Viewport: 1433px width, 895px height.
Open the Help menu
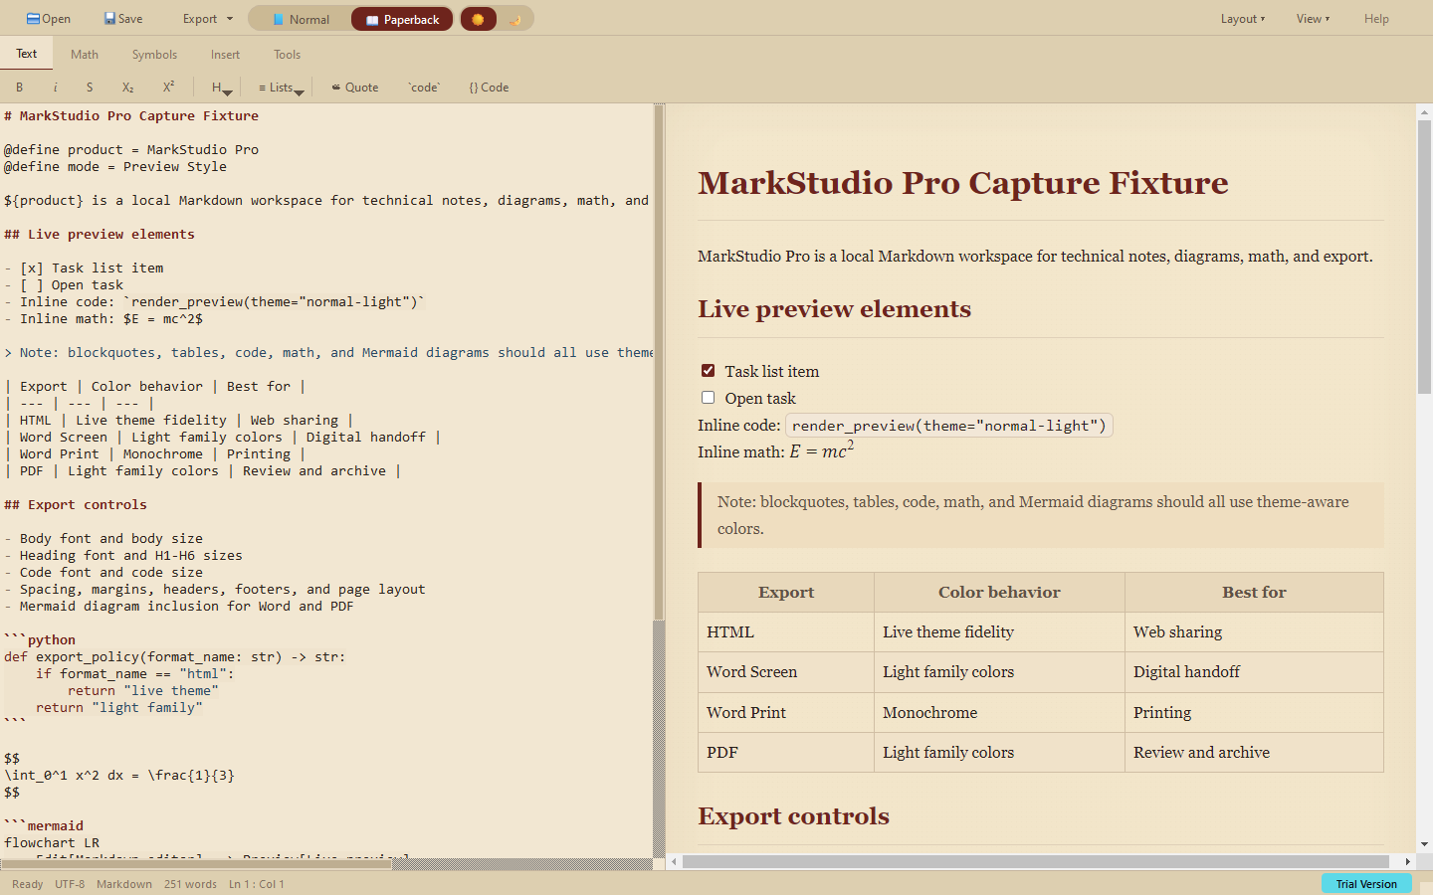coord(1376,19)
